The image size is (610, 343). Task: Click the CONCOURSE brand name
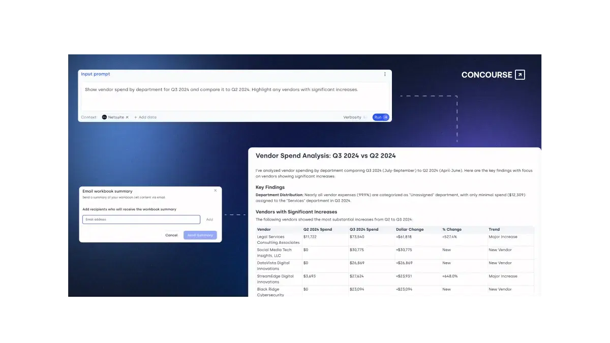(486, 75)
